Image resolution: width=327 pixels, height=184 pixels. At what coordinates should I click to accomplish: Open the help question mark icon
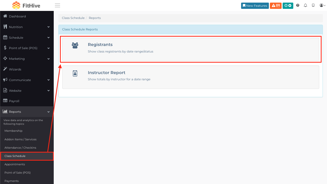coord(298,5)
